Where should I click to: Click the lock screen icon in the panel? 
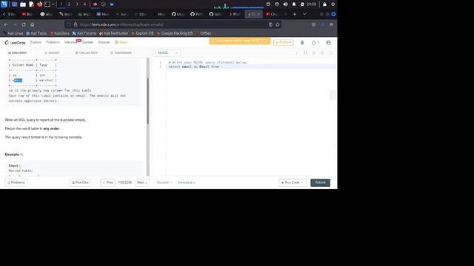pyautogui.click(x=324, y=4)
